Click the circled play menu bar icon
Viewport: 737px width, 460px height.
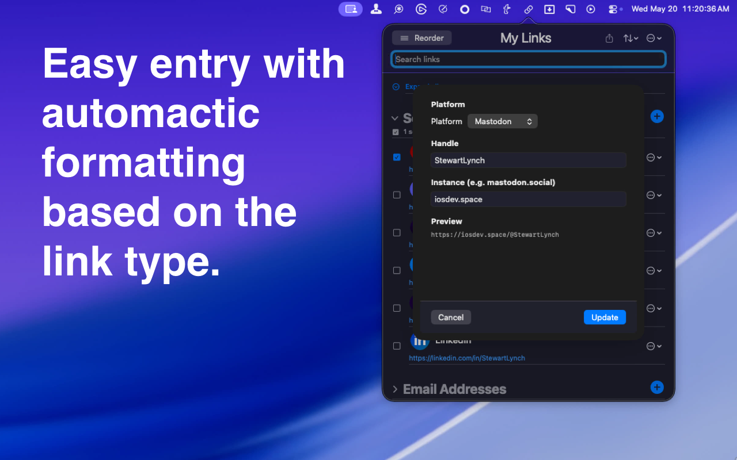click(x=591, y=9)
